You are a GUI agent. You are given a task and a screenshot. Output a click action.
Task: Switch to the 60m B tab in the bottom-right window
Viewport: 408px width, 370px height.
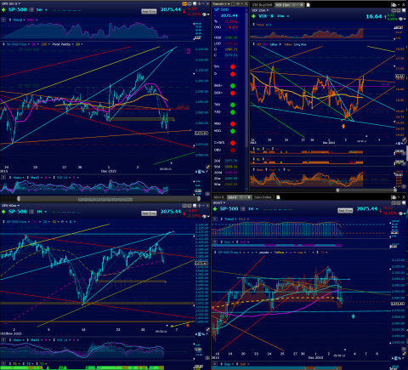(x=219, y=197)
